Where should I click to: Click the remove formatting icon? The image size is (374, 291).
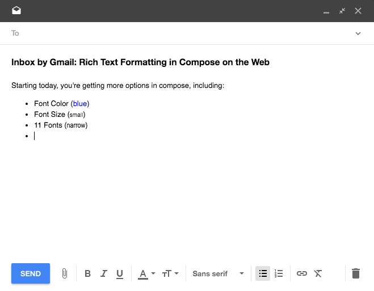pyautogui.click(x=318, y=273)
